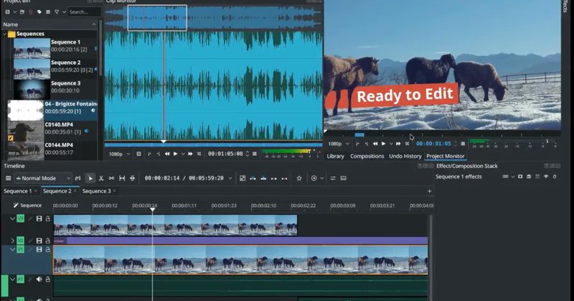The image size is (574, 301).
Task: Open the timeline hamburger menu
Action: [8, 178]
